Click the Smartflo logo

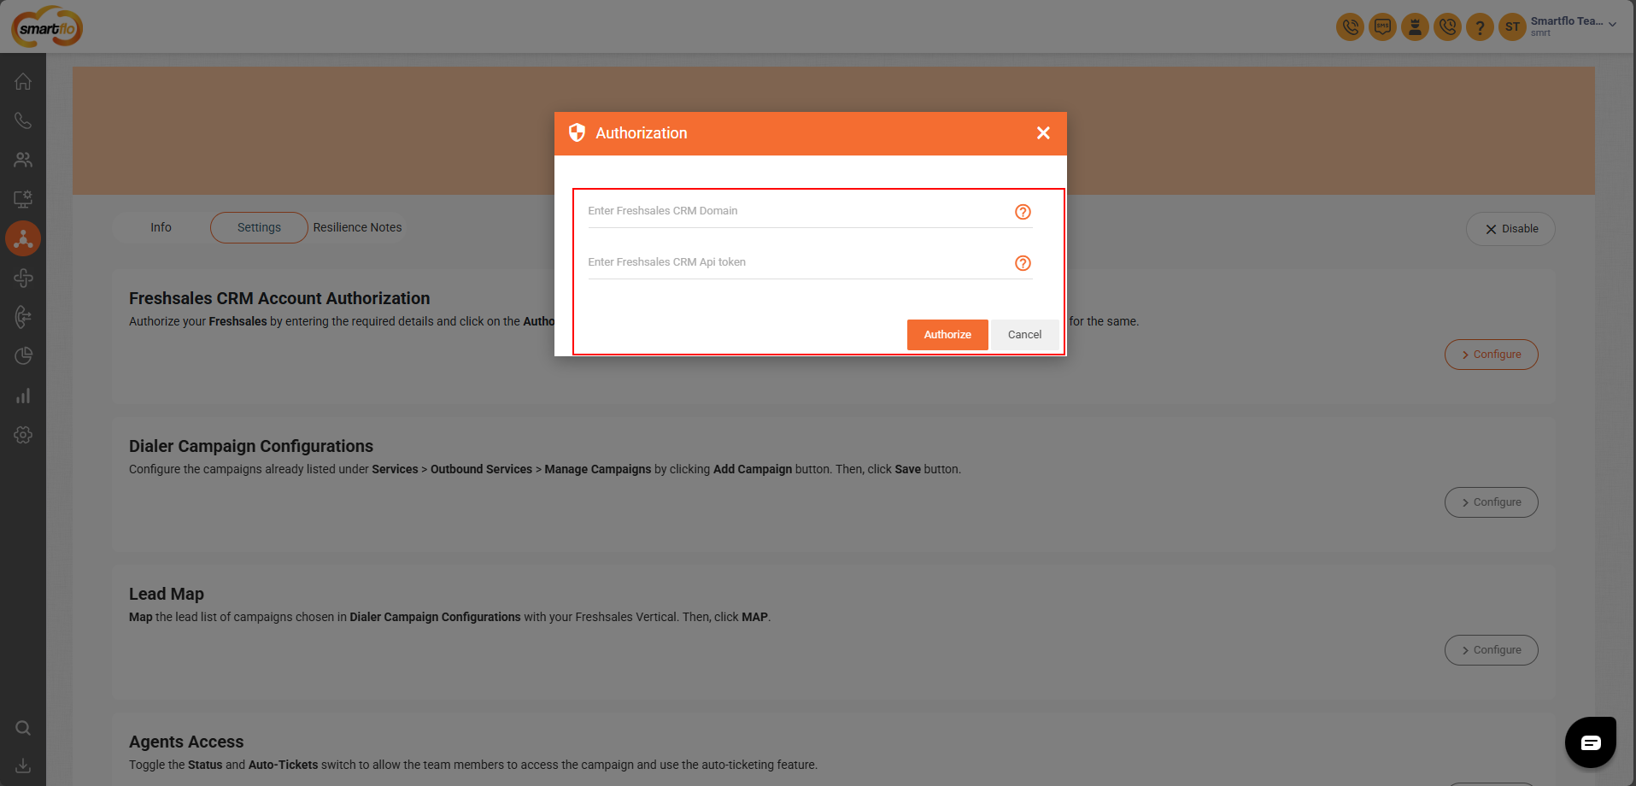[x=47, y=26]
